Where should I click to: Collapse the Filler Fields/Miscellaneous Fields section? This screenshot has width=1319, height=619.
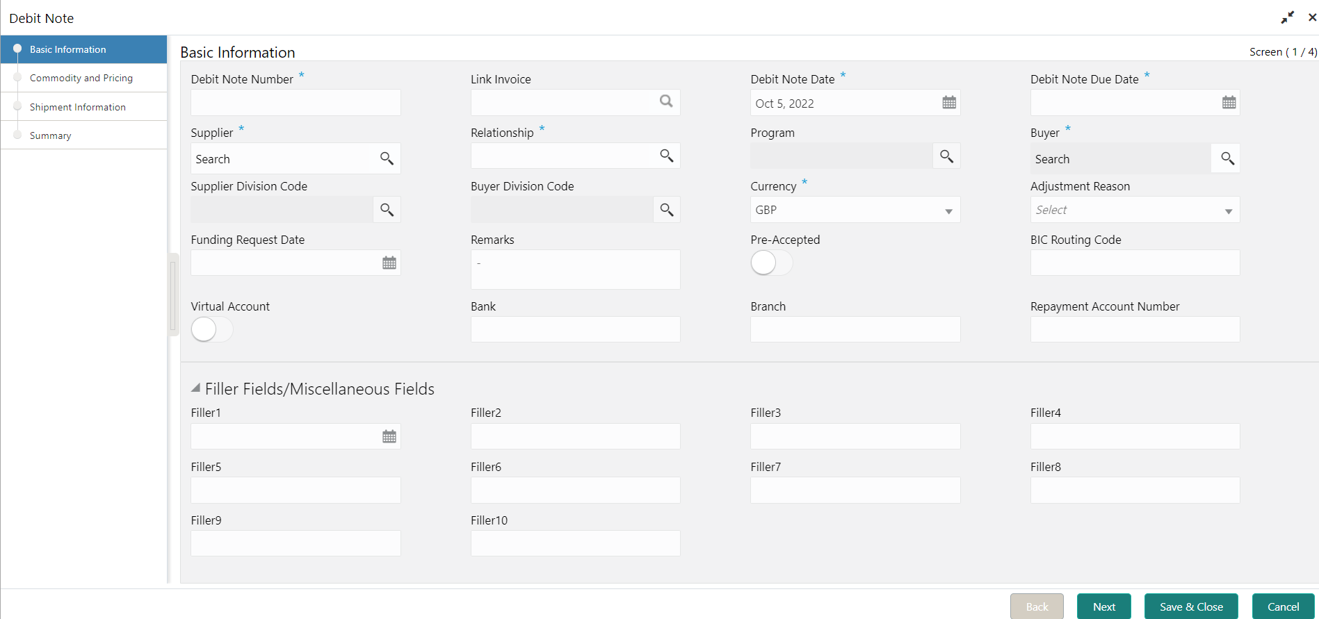coord(196,388)
